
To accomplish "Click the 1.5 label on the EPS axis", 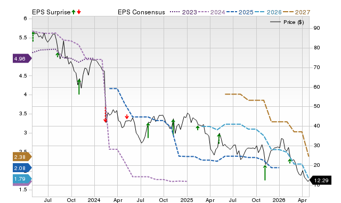I will [x=23, y=190].
